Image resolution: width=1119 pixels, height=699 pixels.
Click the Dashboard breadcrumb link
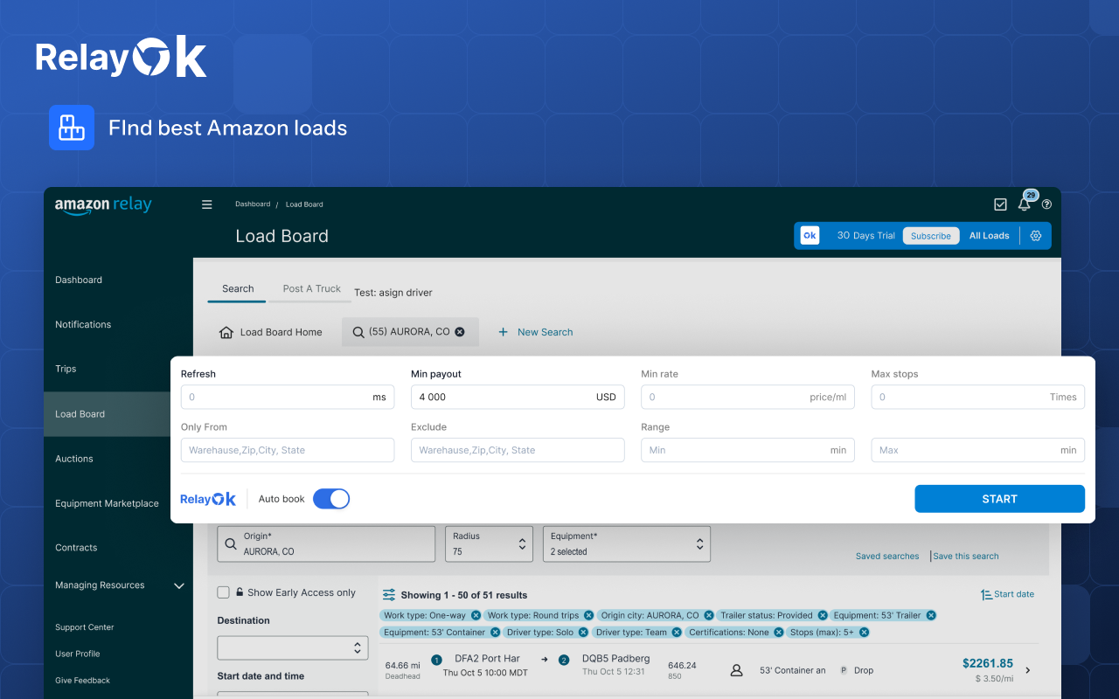(x=253, y=204)
